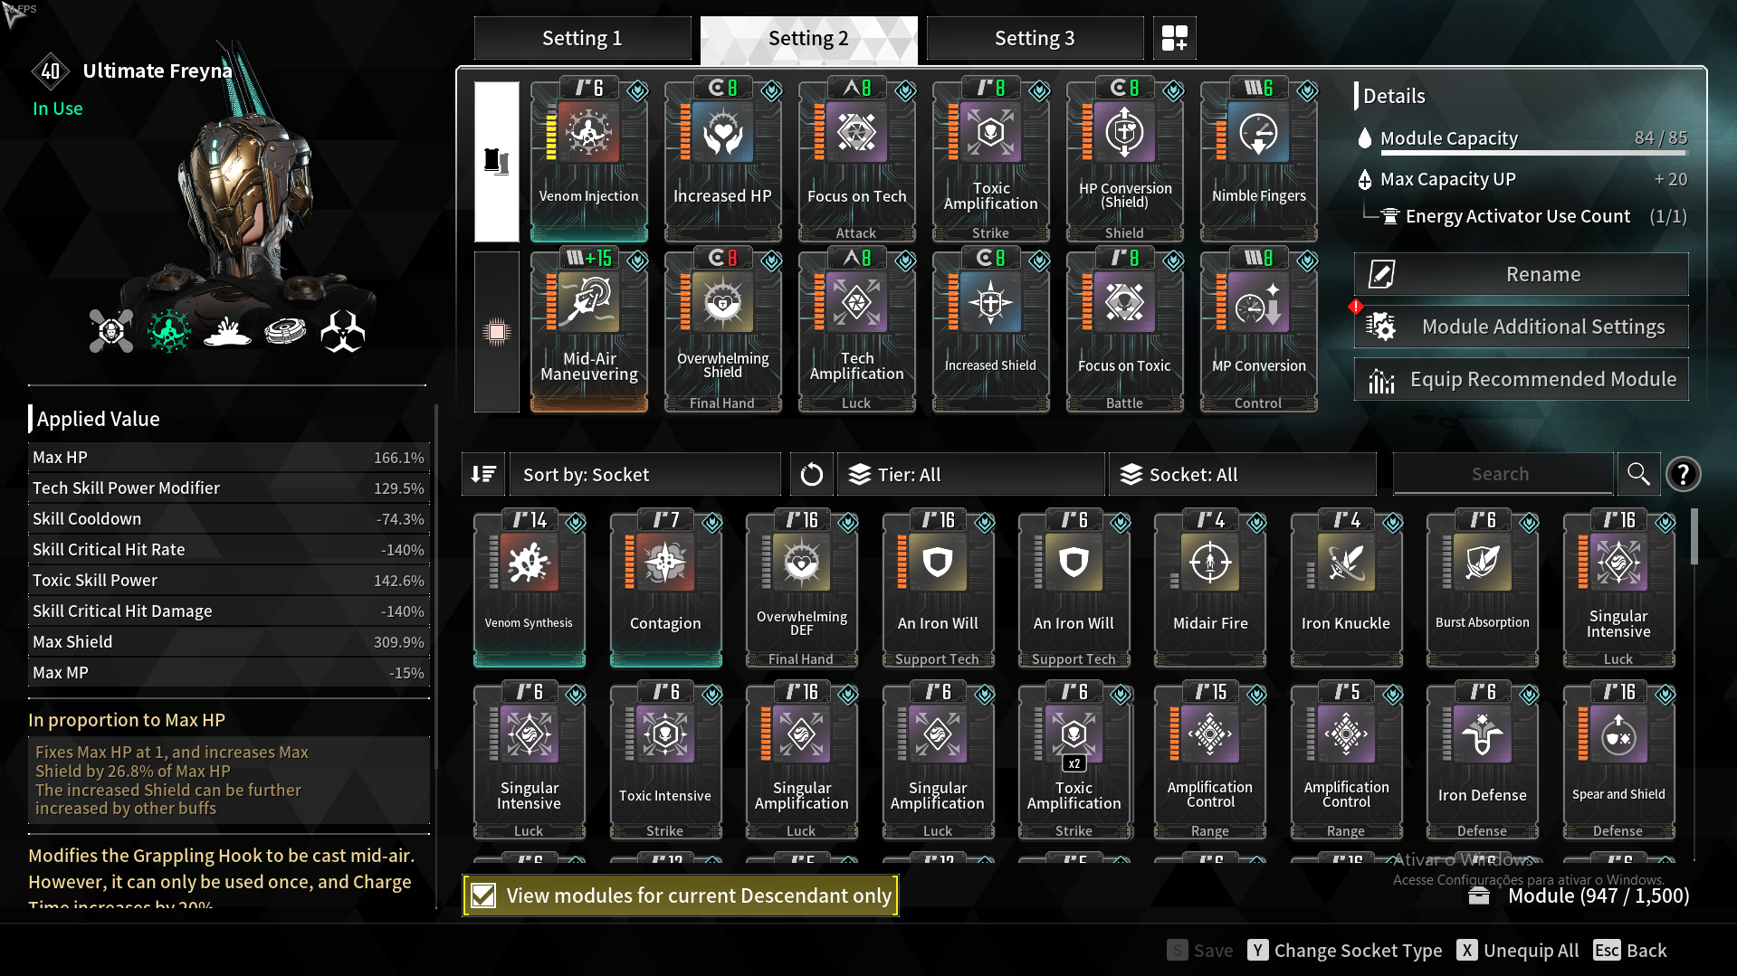Click the Venom Synthesis module card
The image size is (1737, 976).
[529, 589]
